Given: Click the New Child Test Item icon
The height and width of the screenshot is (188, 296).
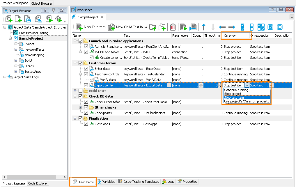Looking at the screenshot, I should pos(111,27).
